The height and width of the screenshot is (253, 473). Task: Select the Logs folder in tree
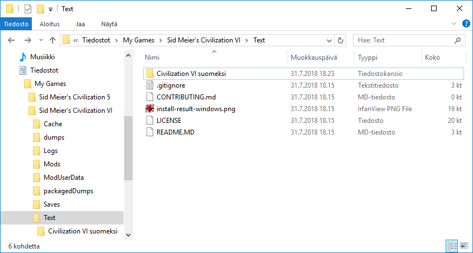[x=50, y=151]
